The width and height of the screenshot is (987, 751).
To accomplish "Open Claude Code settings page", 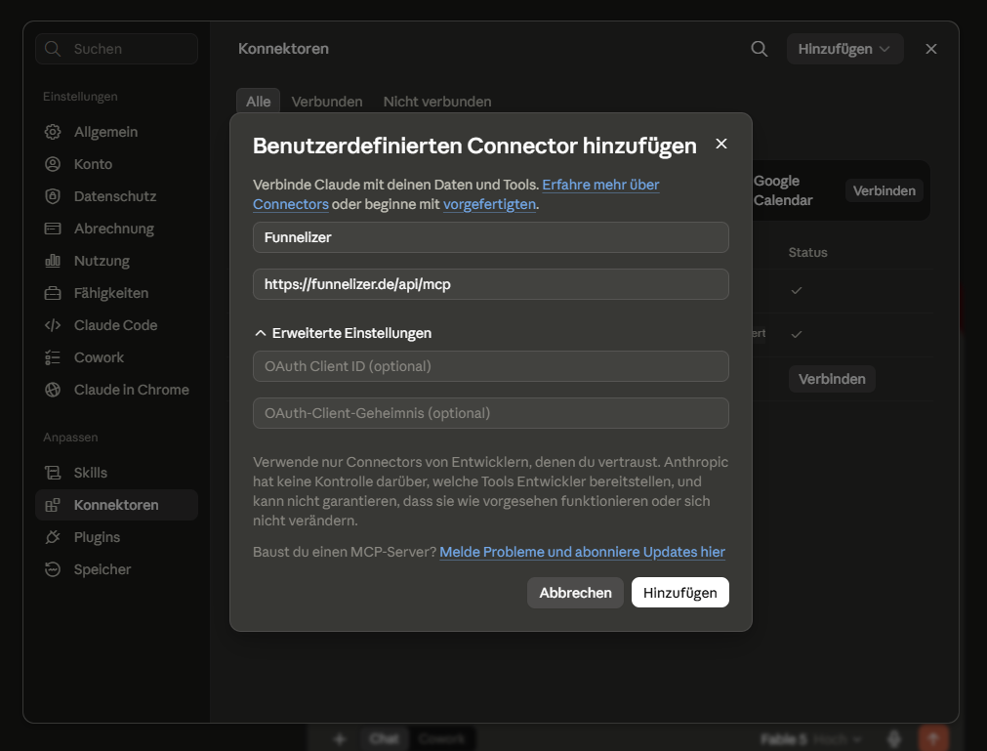I will point(117,325).
